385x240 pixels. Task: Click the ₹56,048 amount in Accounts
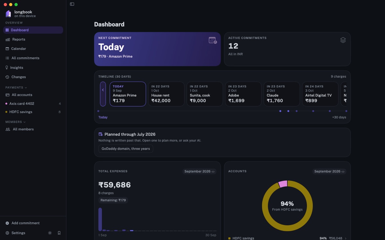[x=336, y=238]
